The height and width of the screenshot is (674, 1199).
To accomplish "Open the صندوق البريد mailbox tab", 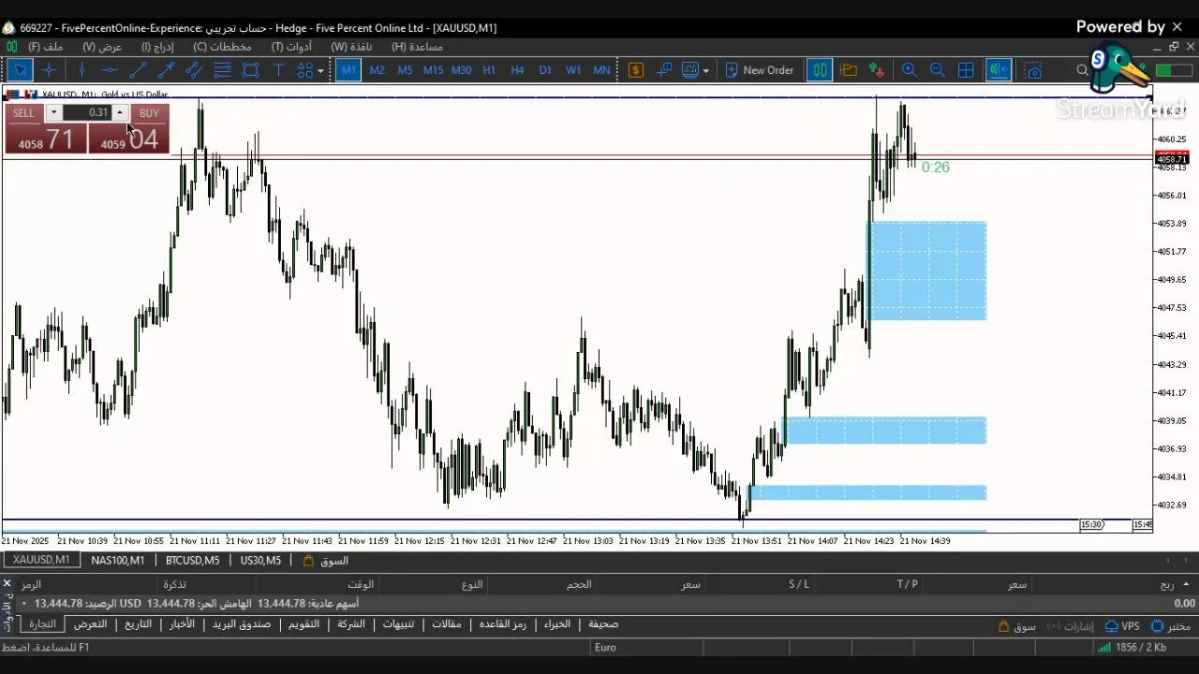I will click(241, 624).
